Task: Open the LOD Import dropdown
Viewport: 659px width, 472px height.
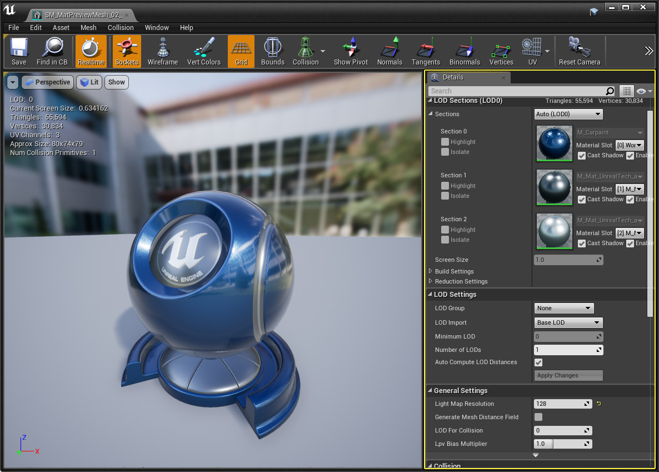Action: [x=568, y=322]
